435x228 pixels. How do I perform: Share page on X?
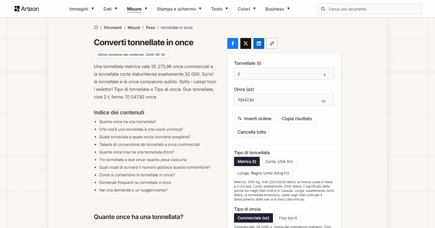246,43
